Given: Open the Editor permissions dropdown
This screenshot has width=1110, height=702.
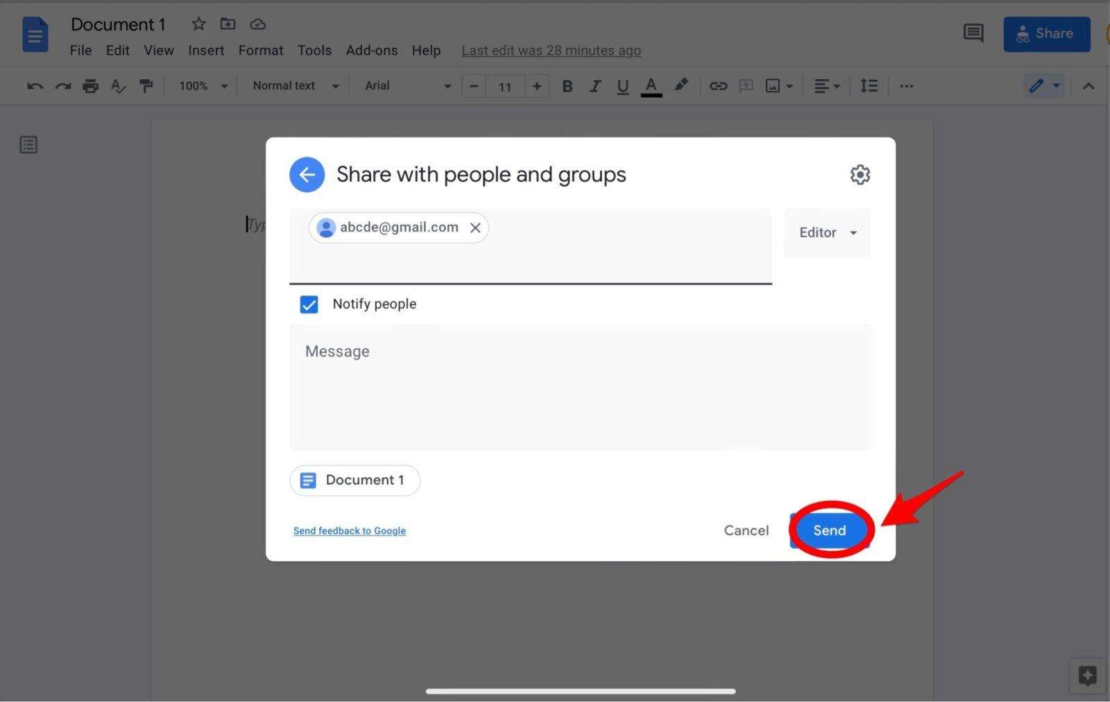Looking at the screenshot, I should [826, 232].
